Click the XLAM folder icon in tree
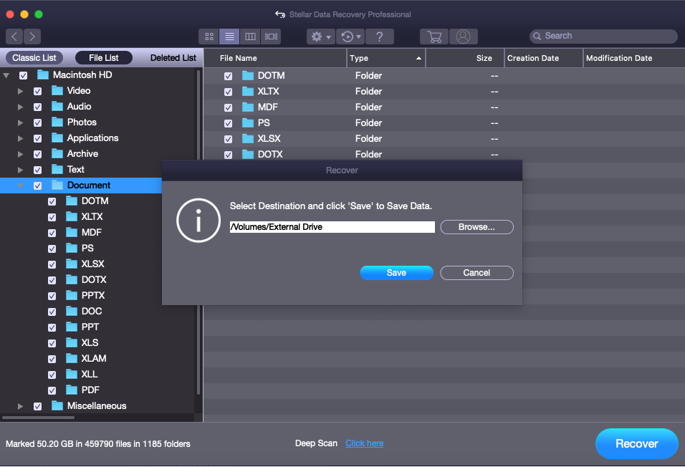685x467 pixels. click(x=72, y=358)
